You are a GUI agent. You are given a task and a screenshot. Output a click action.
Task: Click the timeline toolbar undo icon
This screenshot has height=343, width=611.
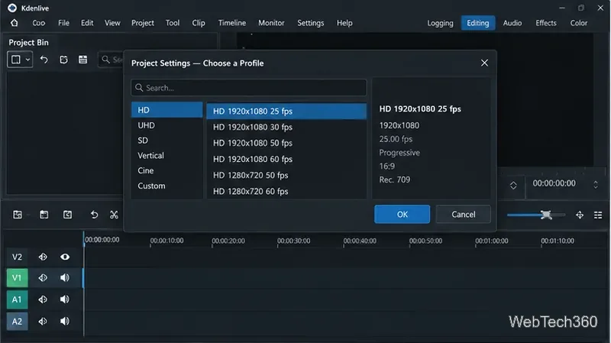94,215
